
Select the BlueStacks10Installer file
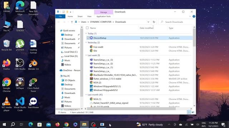(x=113, y=75)
